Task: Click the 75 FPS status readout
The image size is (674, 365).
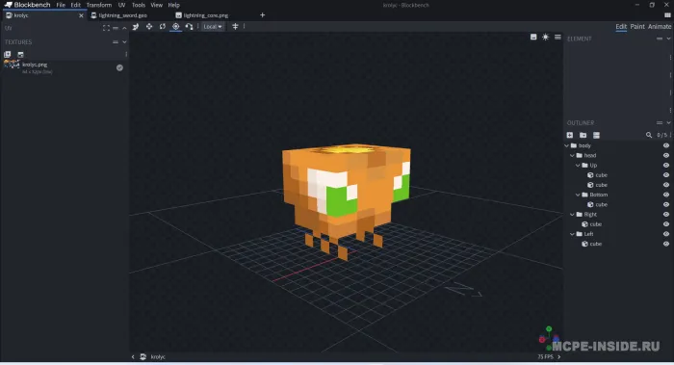Action: 545,357
